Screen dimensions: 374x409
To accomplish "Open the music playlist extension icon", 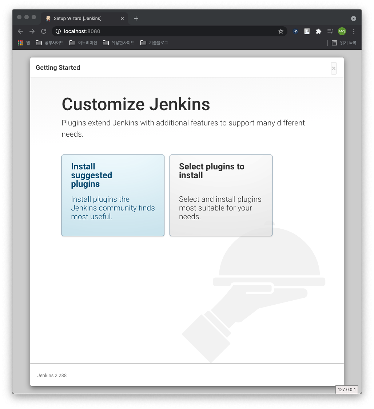I will (330, 31).
